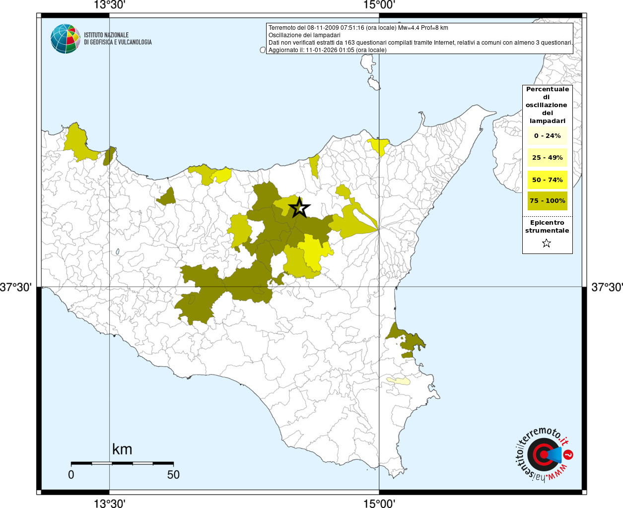Click the INGV globe logo

(x=65, y=39)
